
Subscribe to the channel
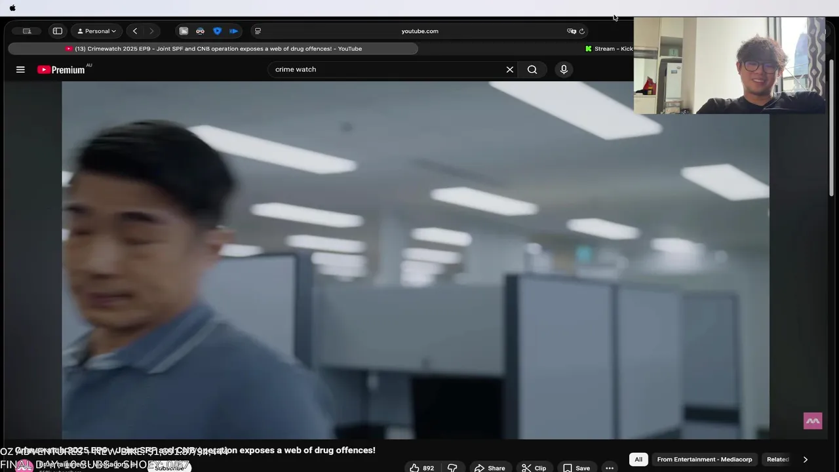pos(169,468)
